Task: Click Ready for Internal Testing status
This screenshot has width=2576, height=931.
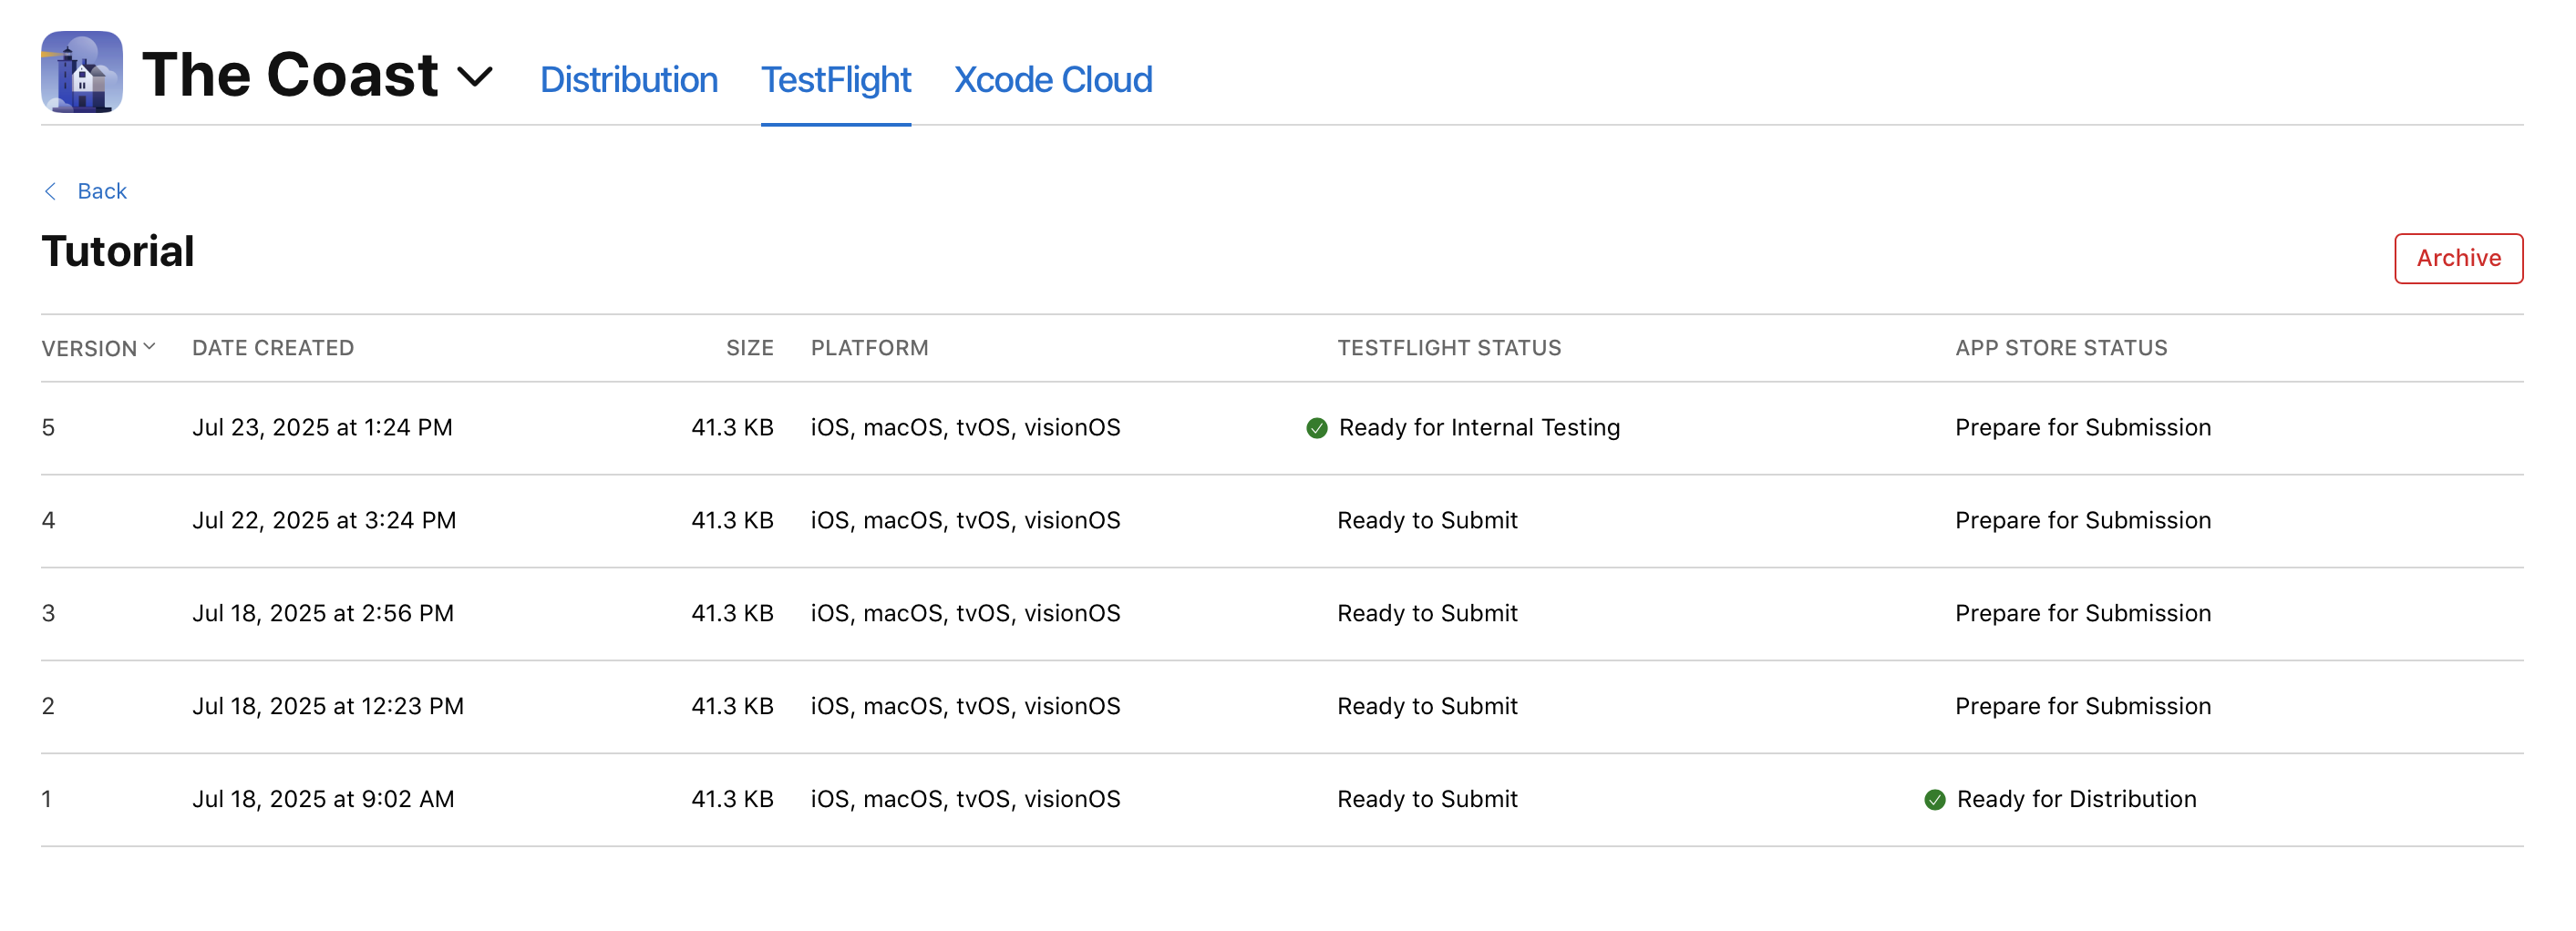Action: 1478,427
